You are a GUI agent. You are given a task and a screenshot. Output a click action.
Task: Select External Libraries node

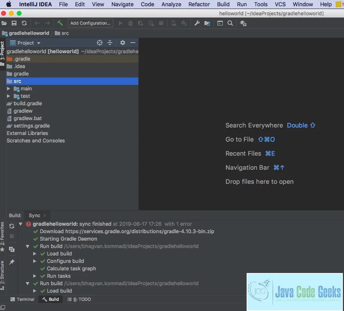click(72, 133)
